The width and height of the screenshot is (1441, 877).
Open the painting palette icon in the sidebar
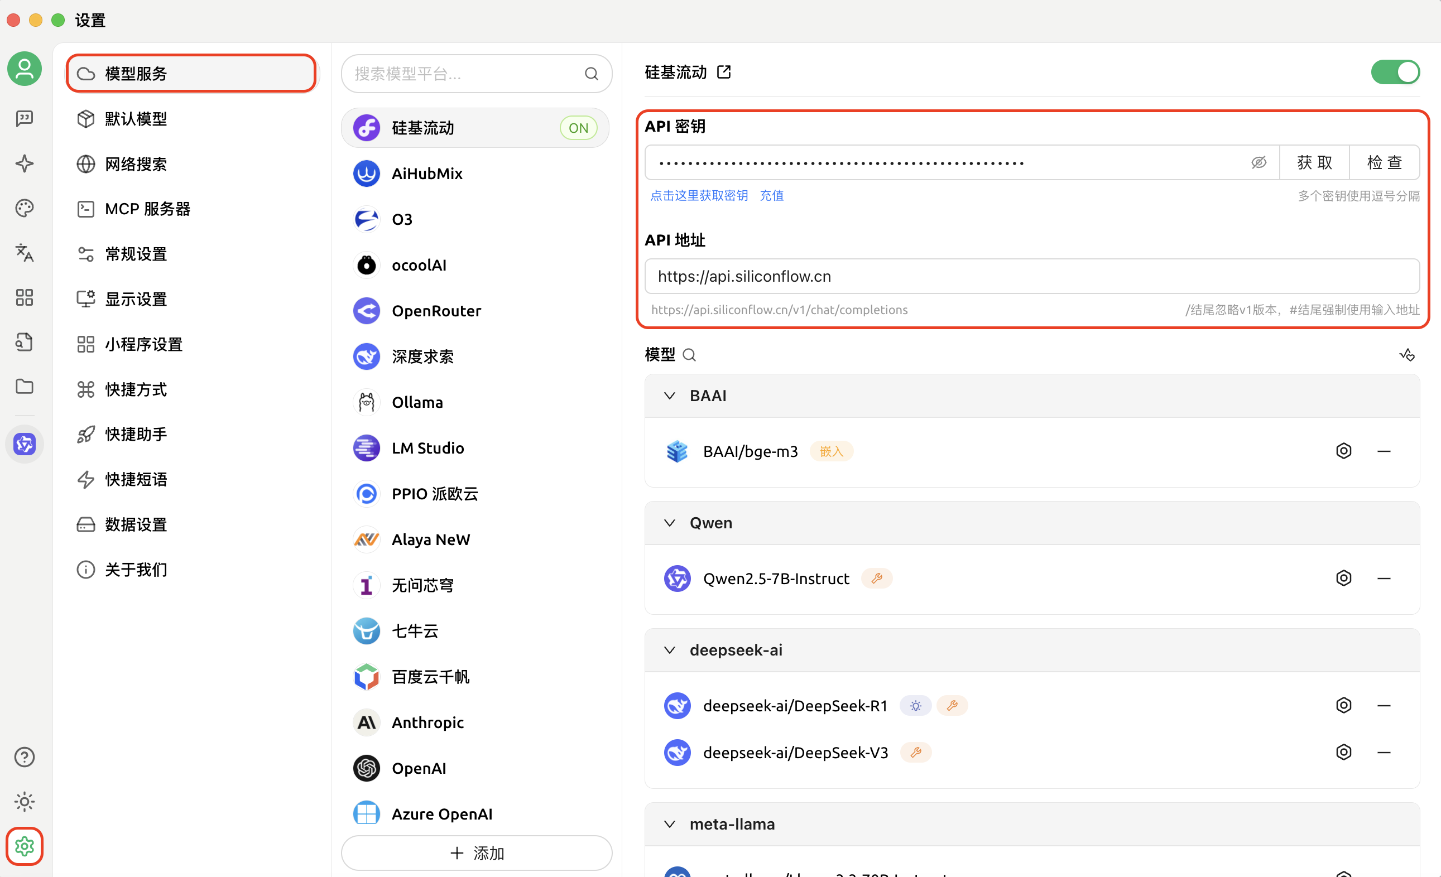pyautogui.click(x=24, y=208)
